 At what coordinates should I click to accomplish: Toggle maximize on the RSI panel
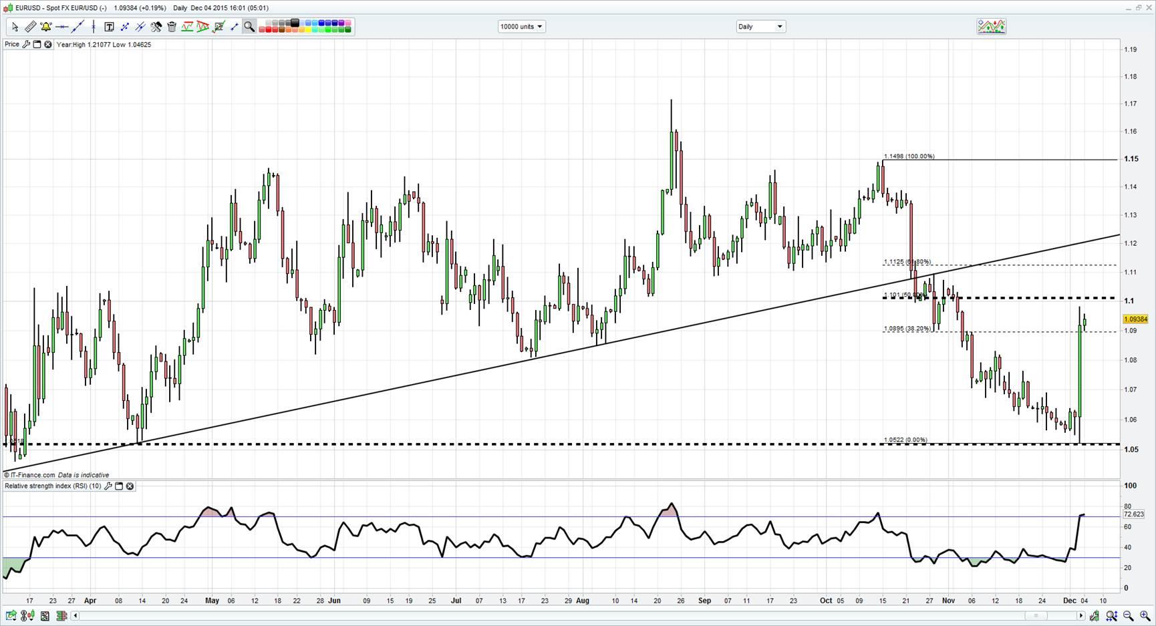pos(119,486)
